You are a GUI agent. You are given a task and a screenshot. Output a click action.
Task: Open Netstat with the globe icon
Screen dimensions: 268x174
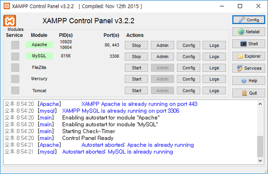[248, 32]
